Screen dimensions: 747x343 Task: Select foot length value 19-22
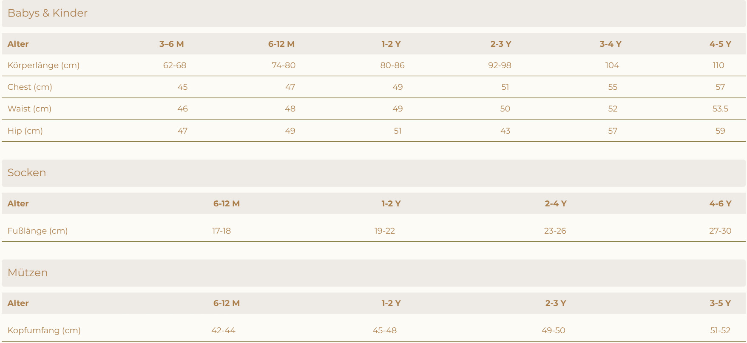(x=384, y=231)
